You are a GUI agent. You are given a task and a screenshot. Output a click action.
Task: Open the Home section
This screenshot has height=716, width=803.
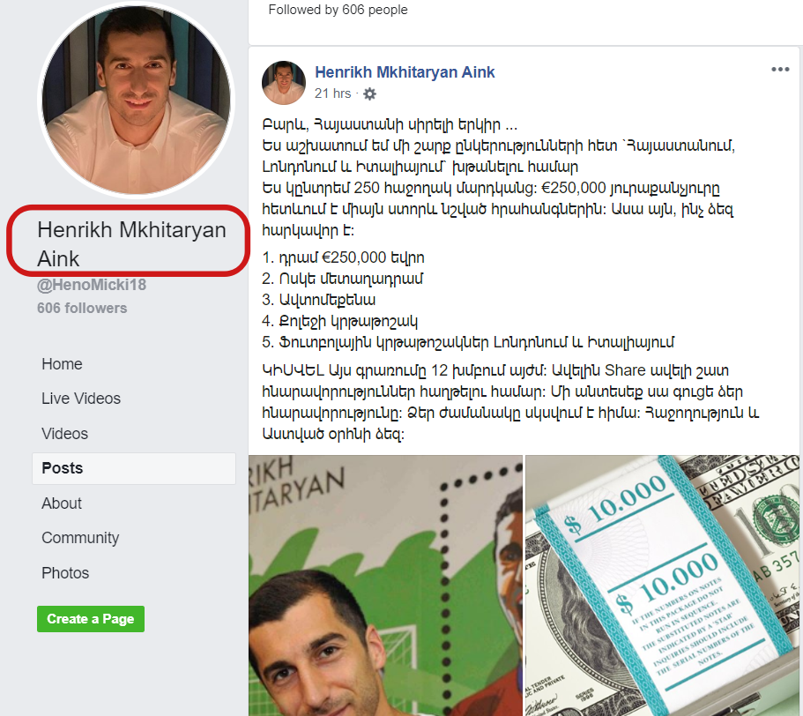point(62,364)
